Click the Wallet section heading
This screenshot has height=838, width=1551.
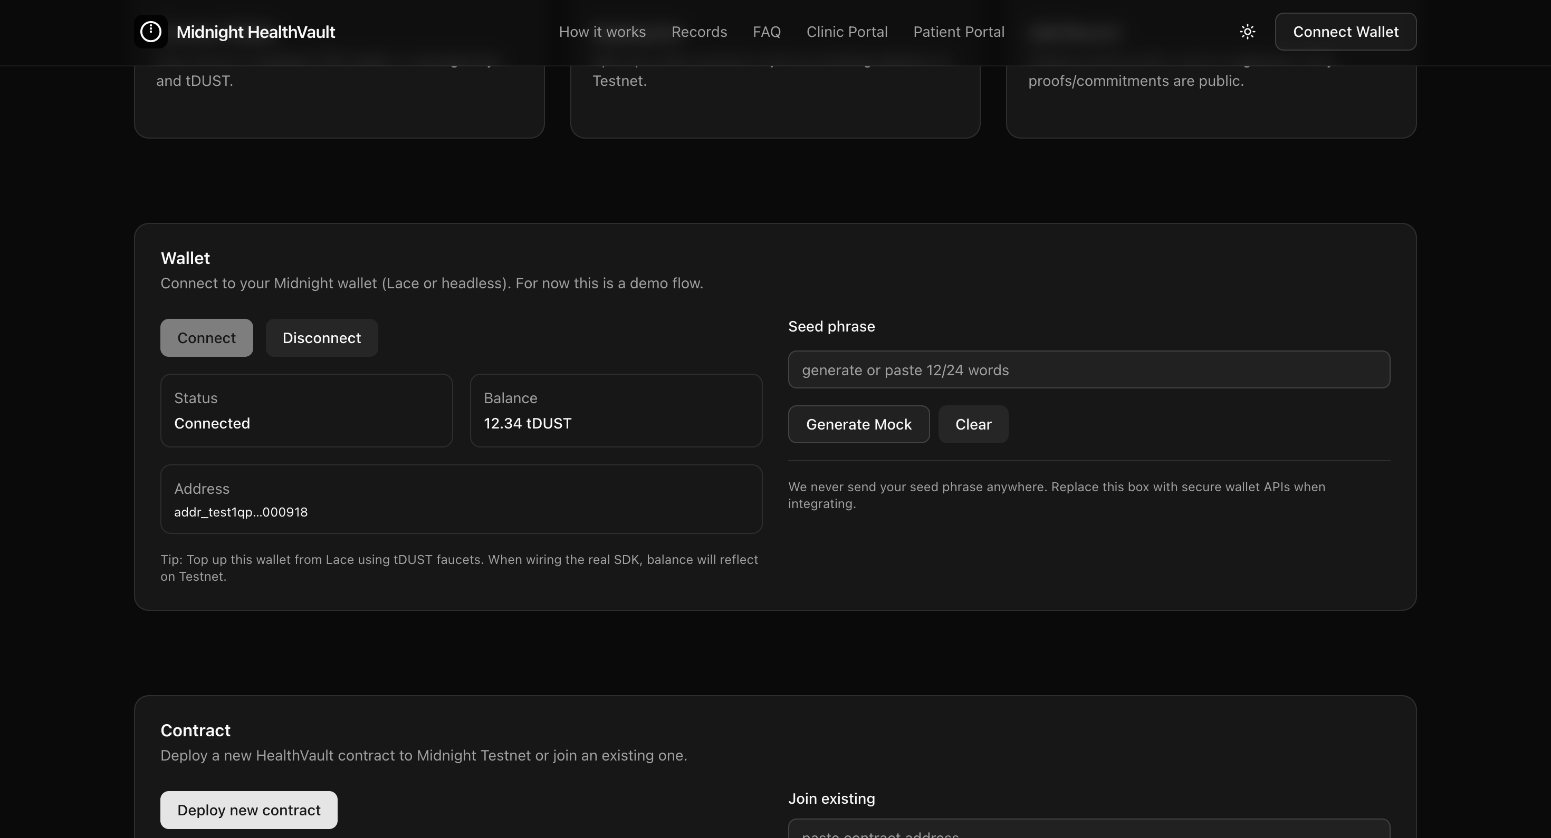pyautogui.click(x=185, y=259)
